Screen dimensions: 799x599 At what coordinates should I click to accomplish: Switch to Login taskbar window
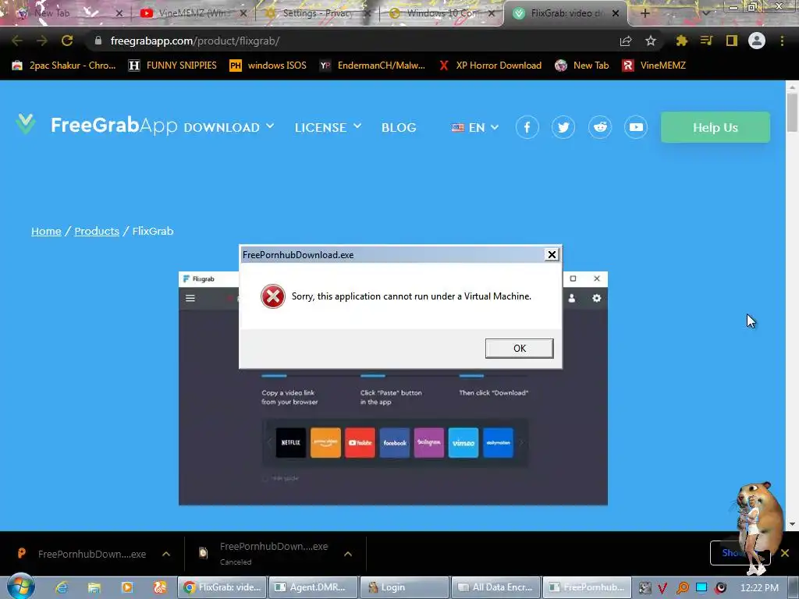tap(404, 587)
